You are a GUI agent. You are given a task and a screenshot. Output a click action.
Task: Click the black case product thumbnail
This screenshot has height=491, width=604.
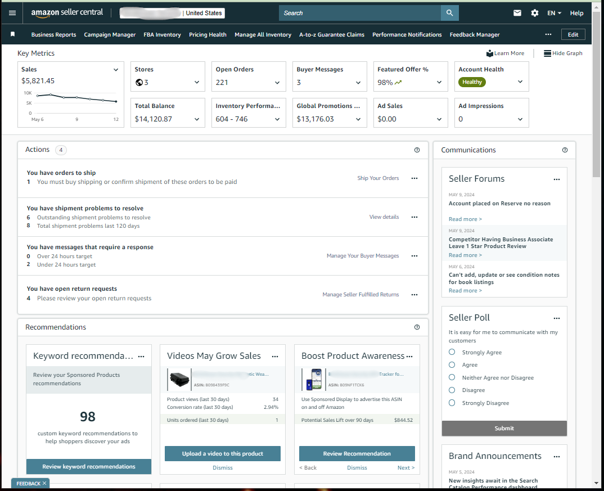pos(179,379)
